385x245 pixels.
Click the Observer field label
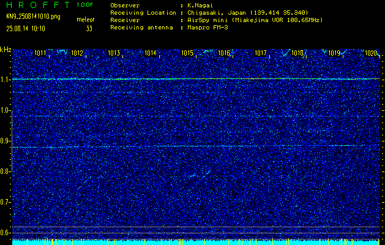tap(125, 6)
